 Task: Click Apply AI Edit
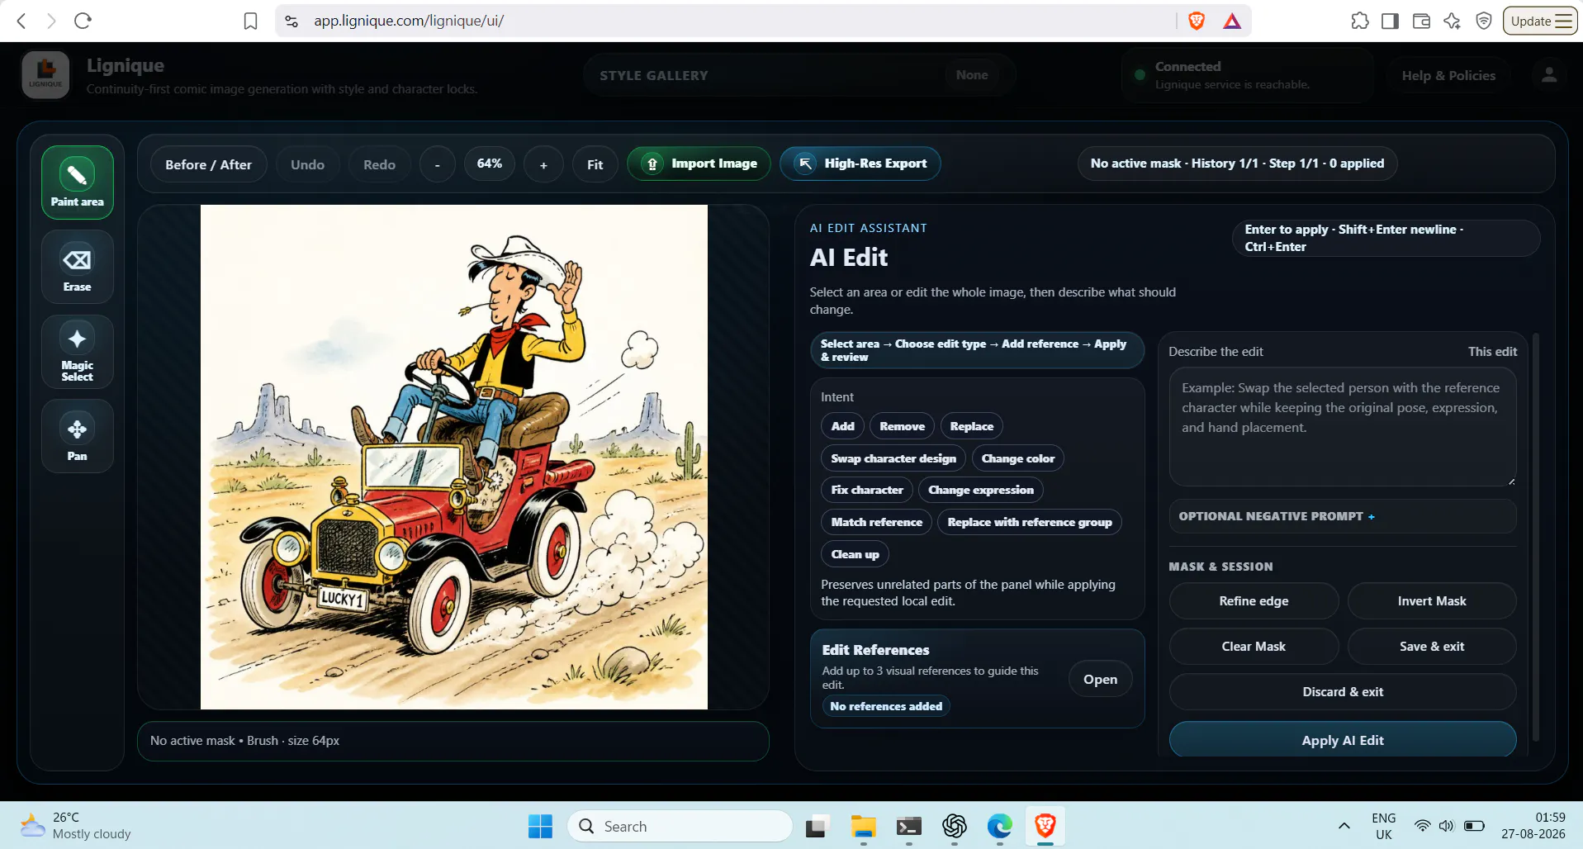click(1343, 740)
